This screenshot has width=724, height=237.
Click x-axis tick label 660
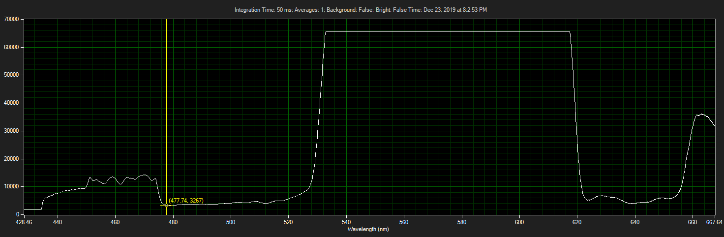(693, 222)
